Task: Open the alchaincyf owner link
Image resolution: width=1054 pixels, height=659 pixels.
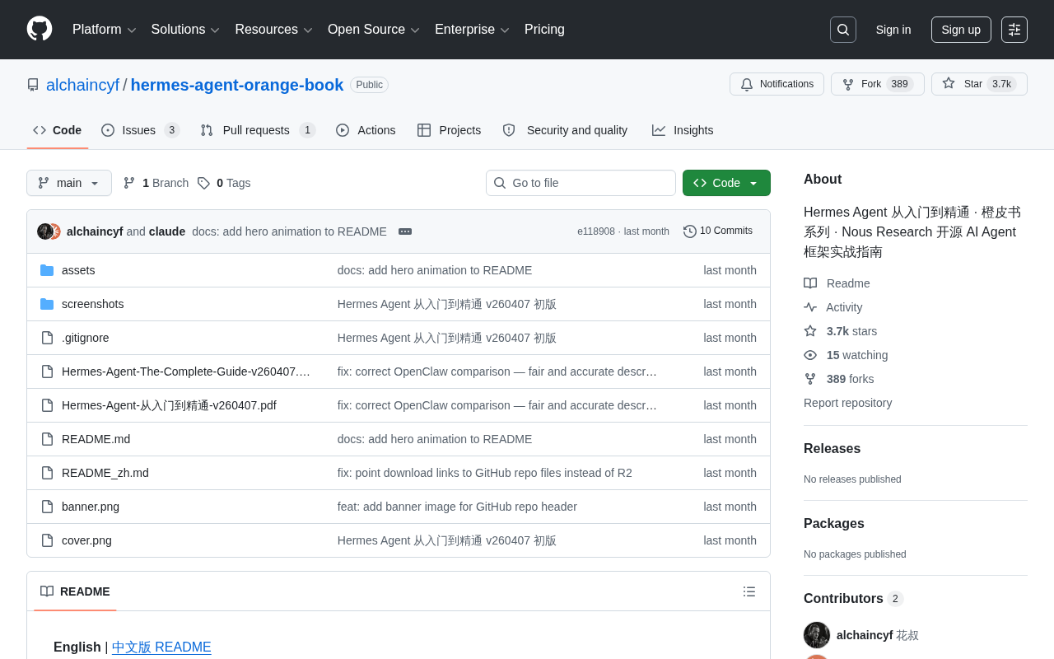Action: pyautogui.click(x=82, y=85)
